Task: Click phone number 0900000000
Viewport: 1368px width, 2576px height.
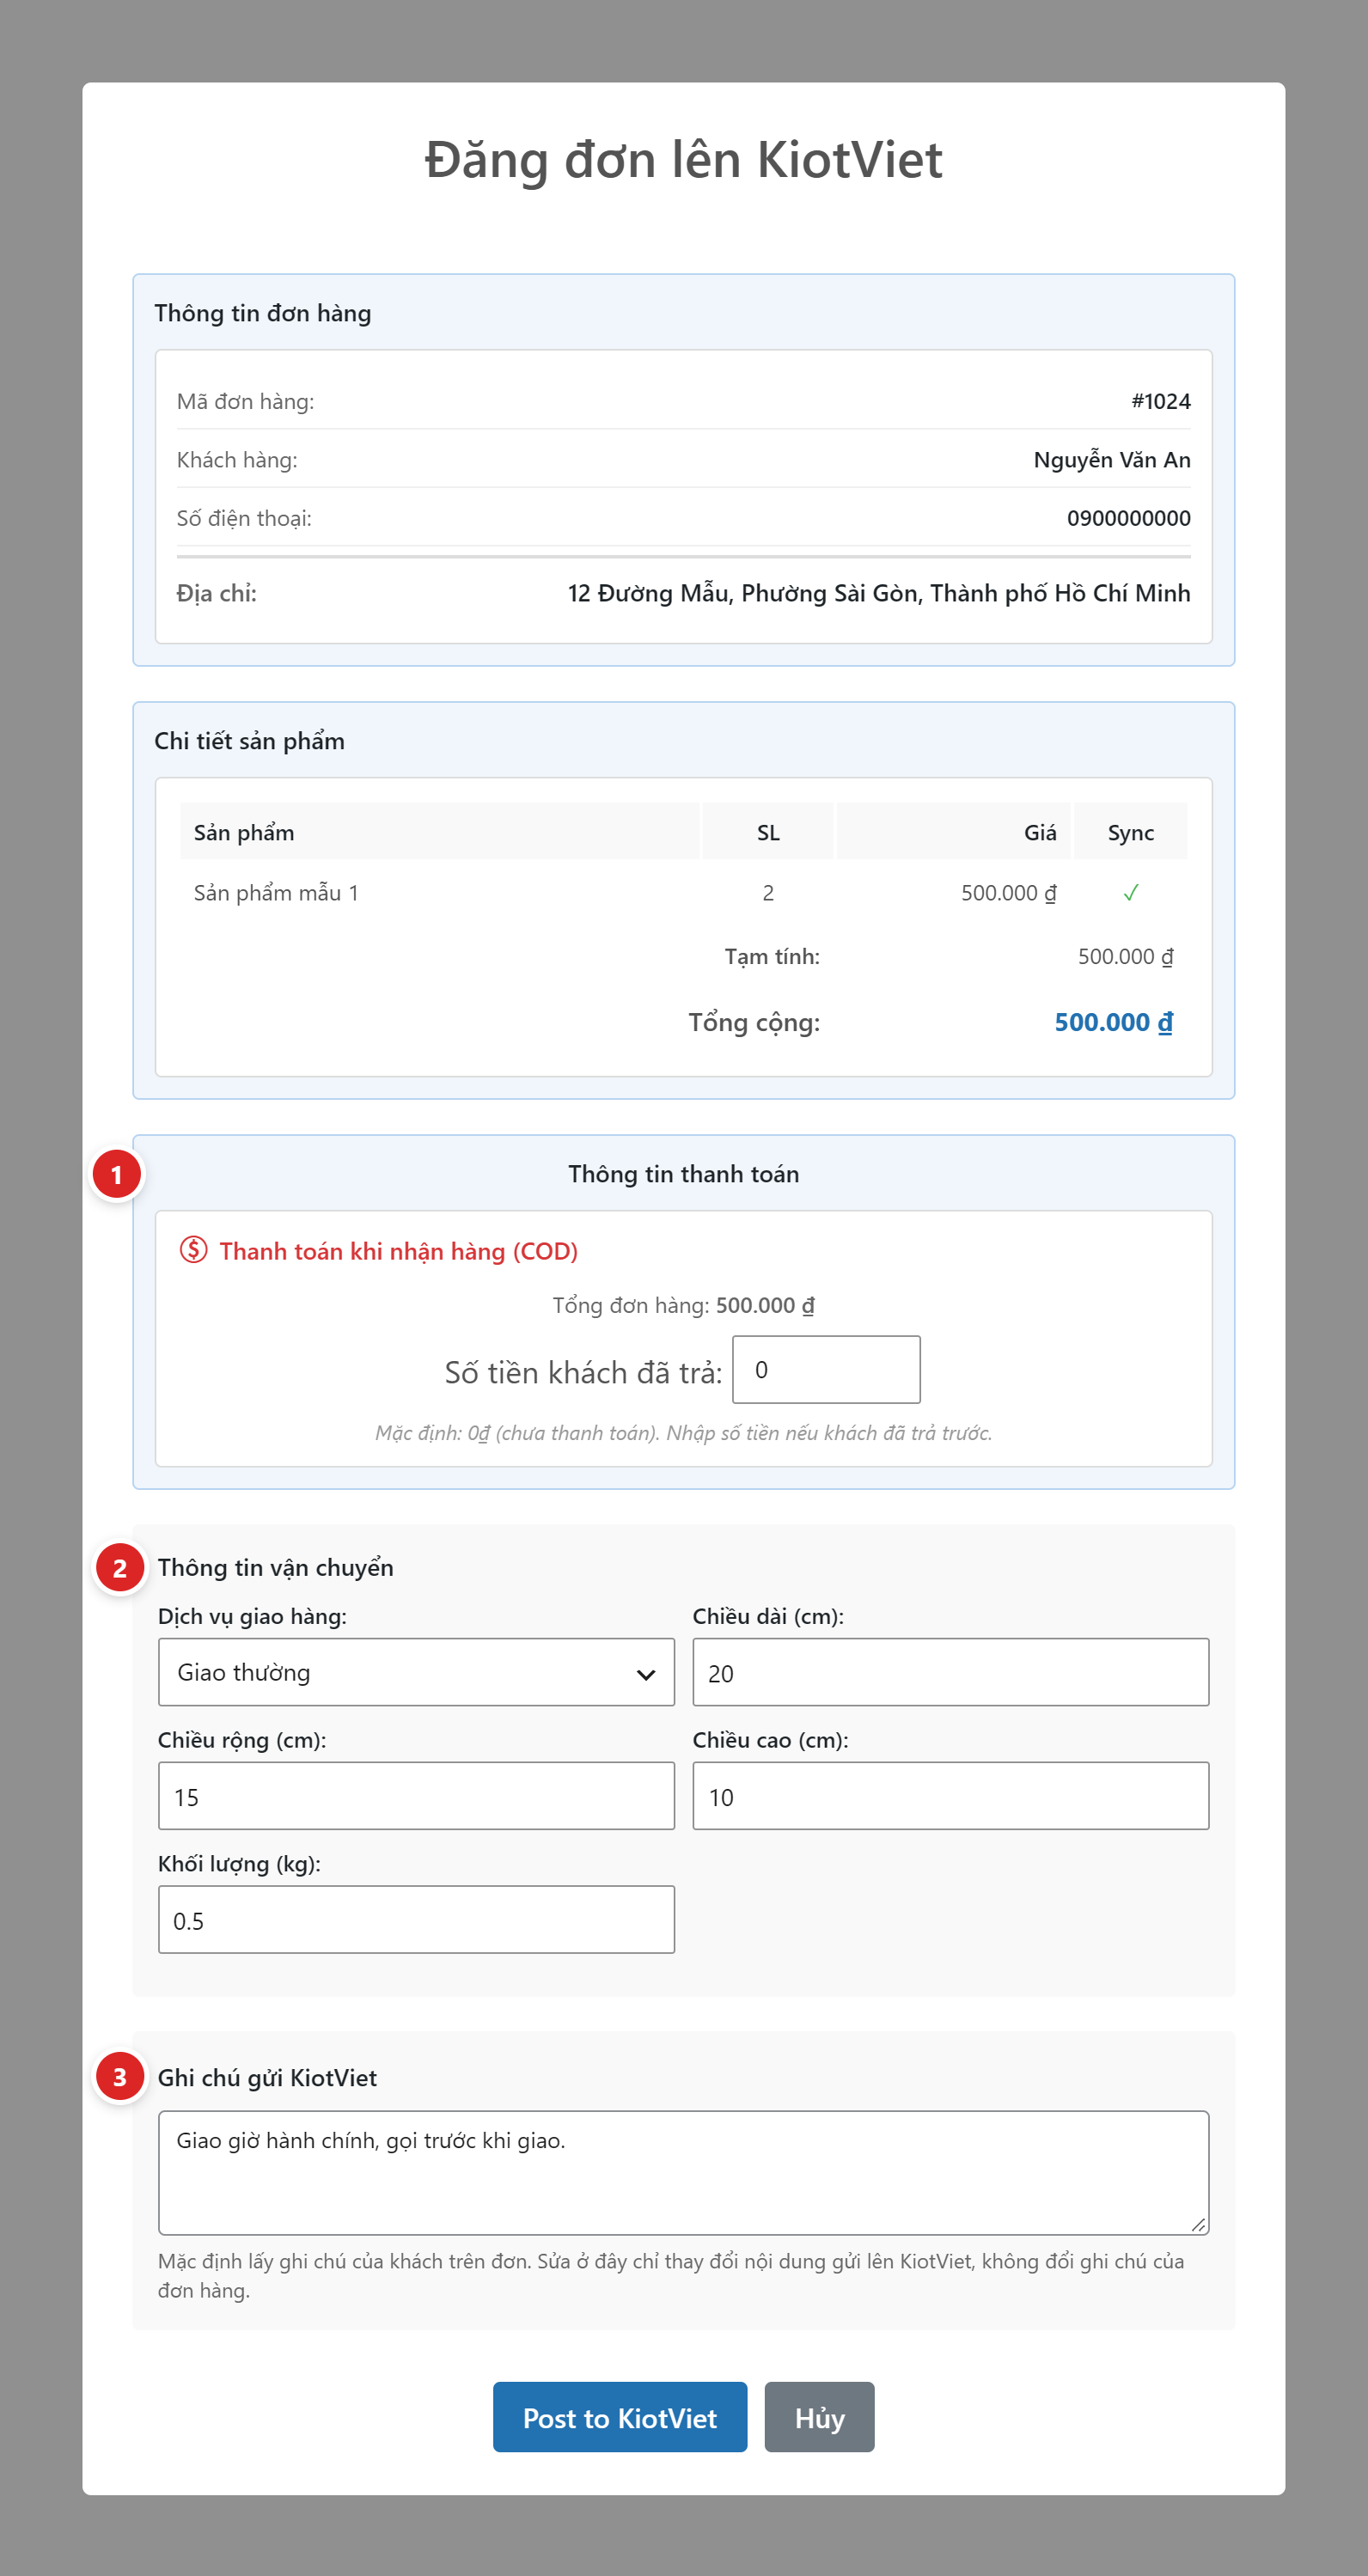Action: click(1128, 518)
